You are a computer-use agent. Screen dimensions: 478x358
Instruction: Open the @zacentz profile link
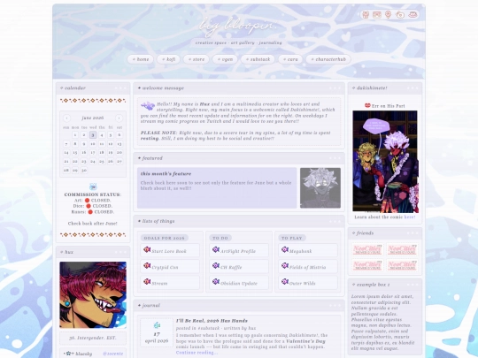[112, 354]
